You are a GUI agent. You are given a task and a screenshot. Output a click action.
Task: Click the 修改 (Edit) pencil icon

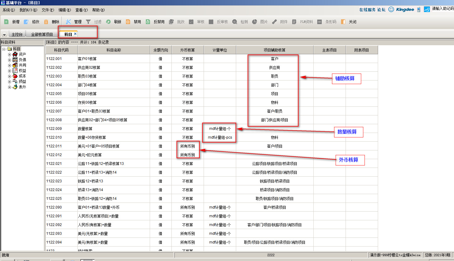[26, 22]
